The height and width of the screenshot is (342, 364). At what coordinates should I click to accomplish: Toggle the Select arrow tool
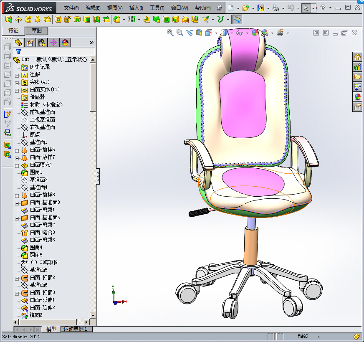click(306, 8)
